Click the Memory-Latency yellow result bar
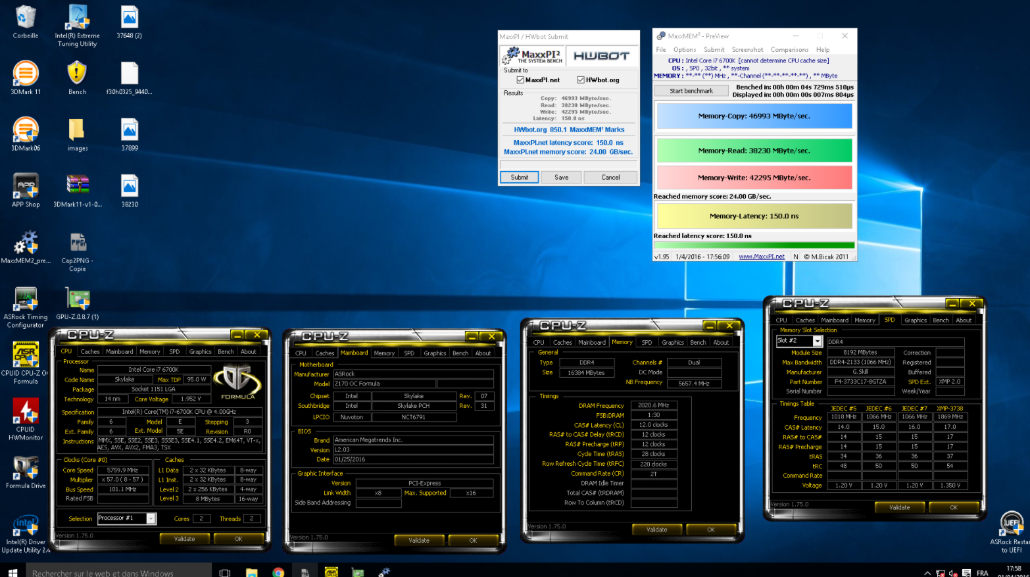 (754, 216)
